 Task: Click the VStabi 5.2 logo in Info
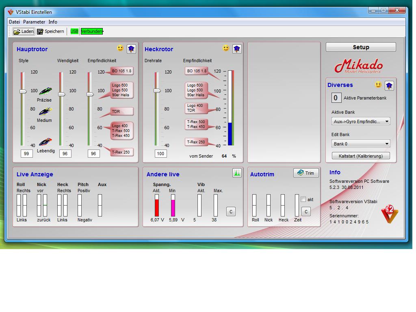click(390, 214)
